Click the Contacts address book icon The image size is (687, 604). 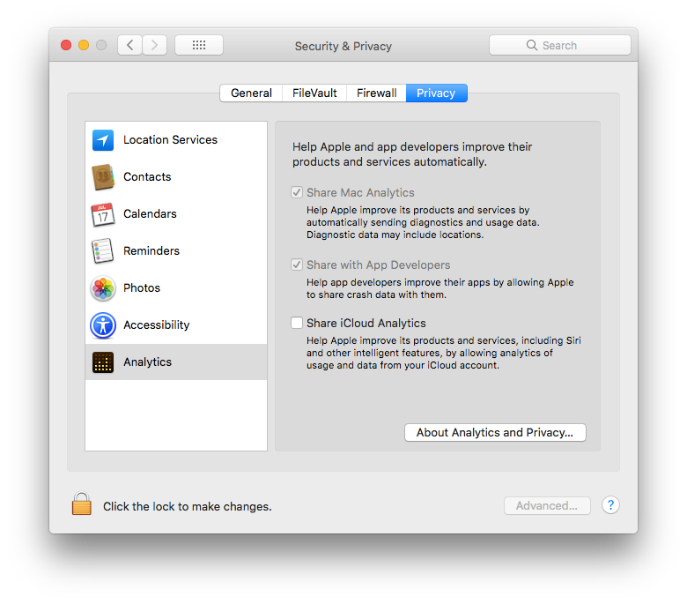click(x=103, y=177)
